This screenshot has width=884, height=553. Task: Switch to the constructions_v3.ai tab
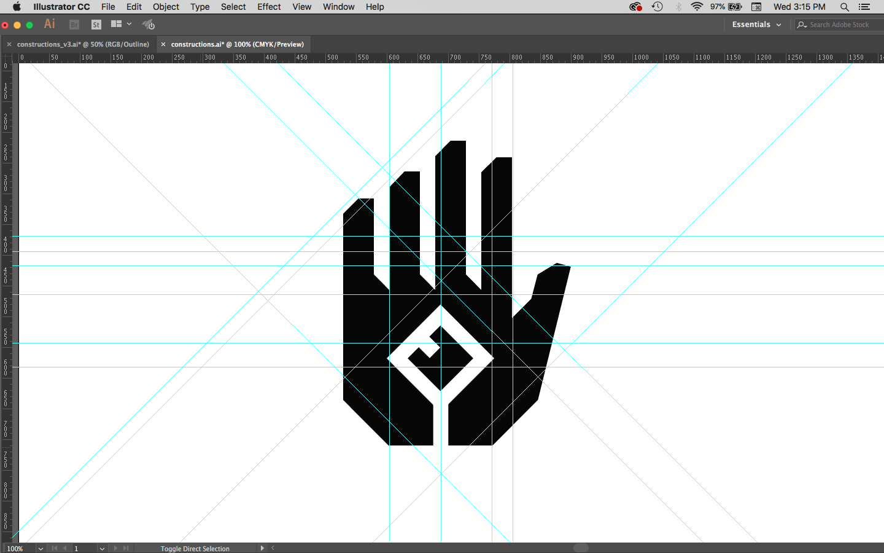click(83, 44)
